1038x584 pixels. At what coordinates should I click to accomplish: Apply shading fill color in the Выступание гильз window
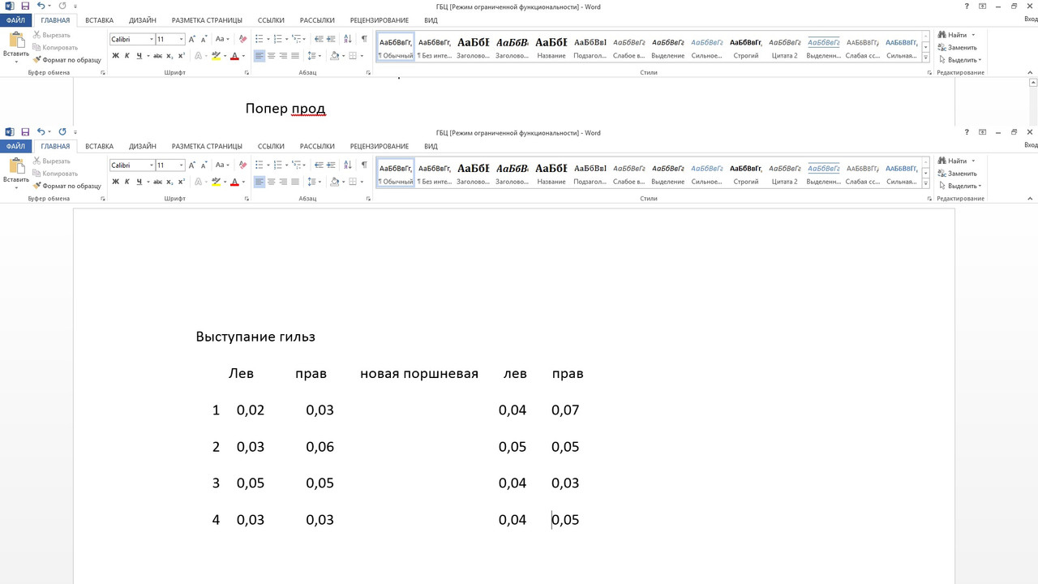click(335, 182)
